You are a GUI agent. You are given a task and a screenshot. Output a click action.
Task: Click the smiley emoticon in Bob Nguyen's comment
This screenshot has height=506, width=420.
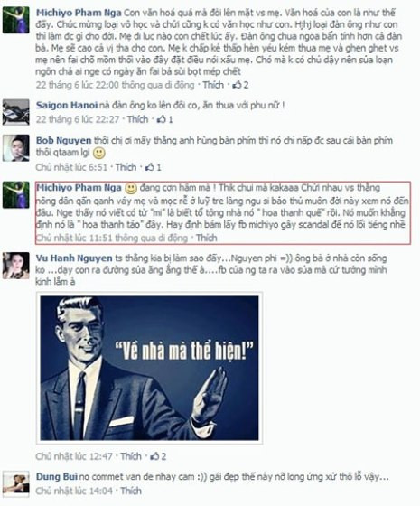coord(99,153)
